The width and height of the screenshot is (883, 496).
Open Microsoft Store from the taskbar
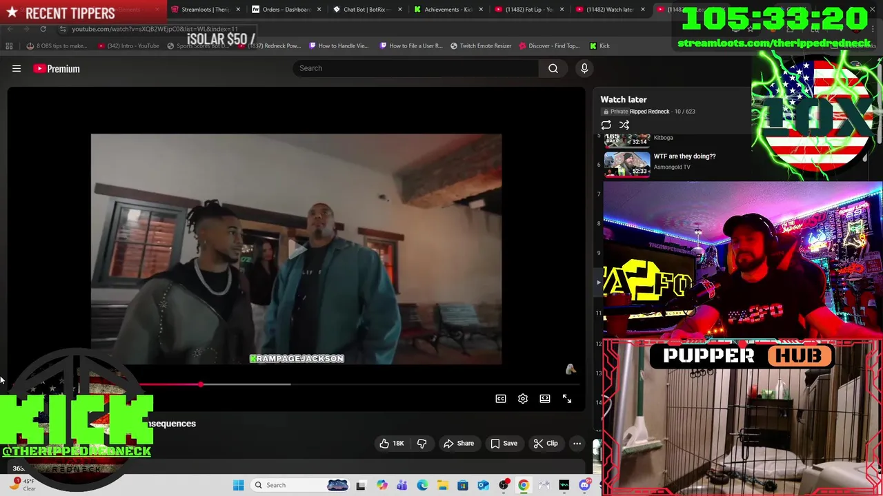(463, 485)
